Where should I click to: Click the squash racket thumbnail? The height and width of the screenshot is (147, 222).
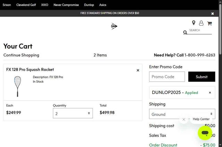tap(18, 86)
